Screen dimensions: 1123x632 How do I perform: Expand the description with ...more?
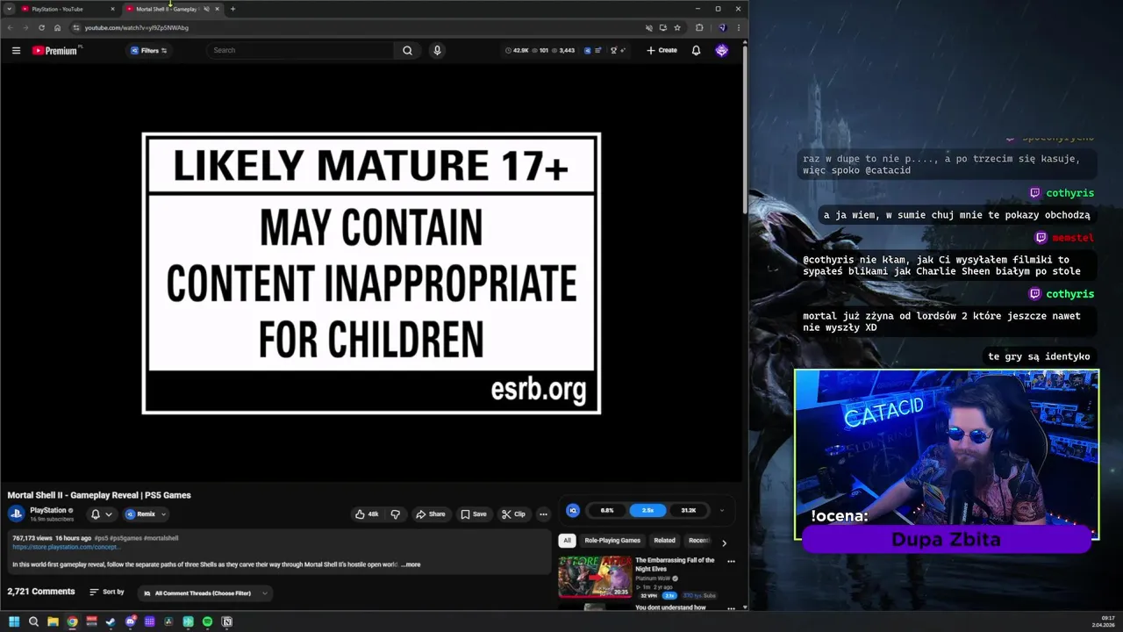point(411,564)
